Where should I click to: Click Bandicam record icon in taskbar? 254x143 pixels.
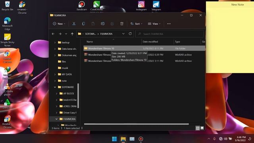coord(140,139)
